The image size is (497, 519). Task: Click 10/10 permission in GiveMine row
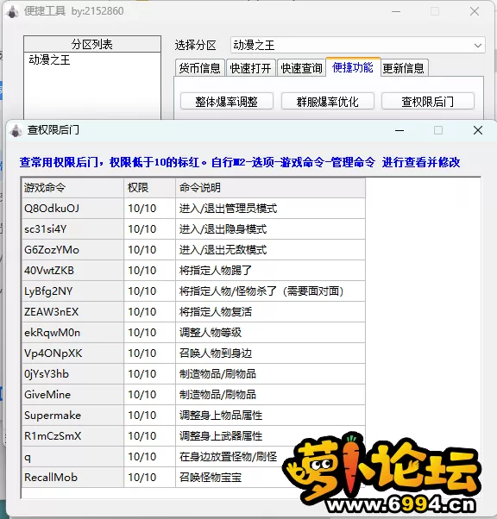click(x=150, y=395)
